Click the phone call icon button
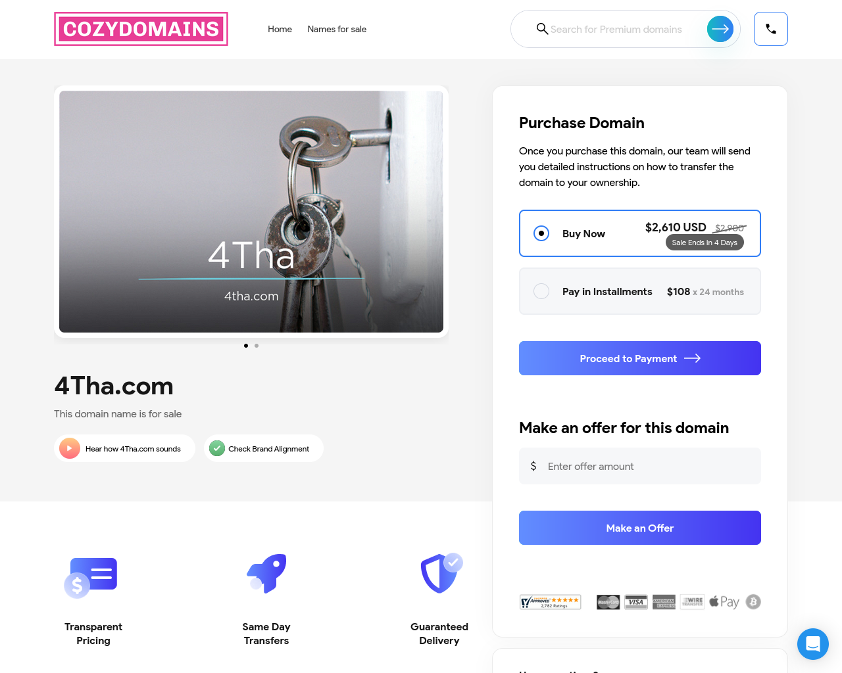This screenshot has width=842, height=673. pyautogui.click(x=771, y=29)
